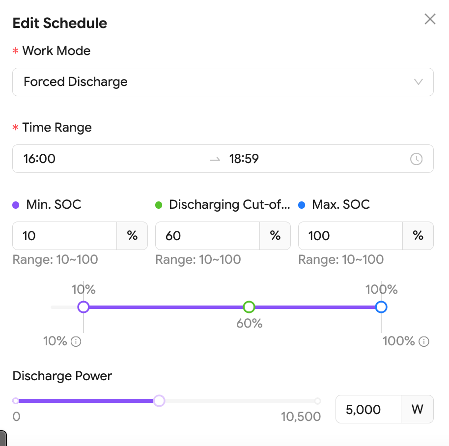Viewport: 449px width, 446px height.
Task: Expand Forced Discharge chevron arrow
Action: [419, 82]
